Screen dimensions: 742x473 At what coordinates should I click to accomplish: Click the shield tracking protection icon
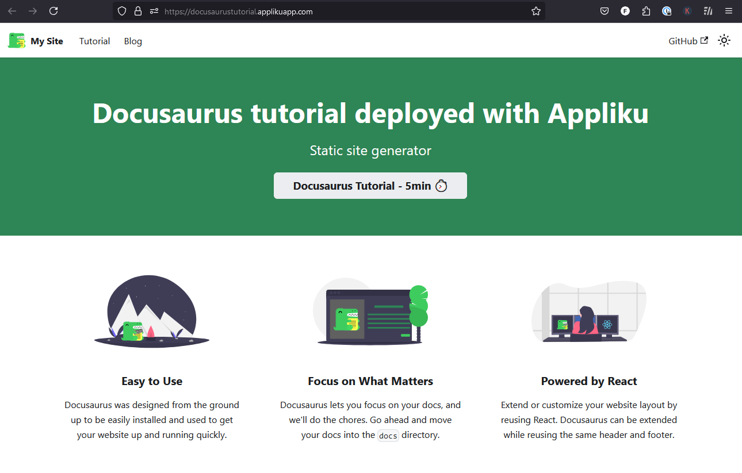click(121, 11)
